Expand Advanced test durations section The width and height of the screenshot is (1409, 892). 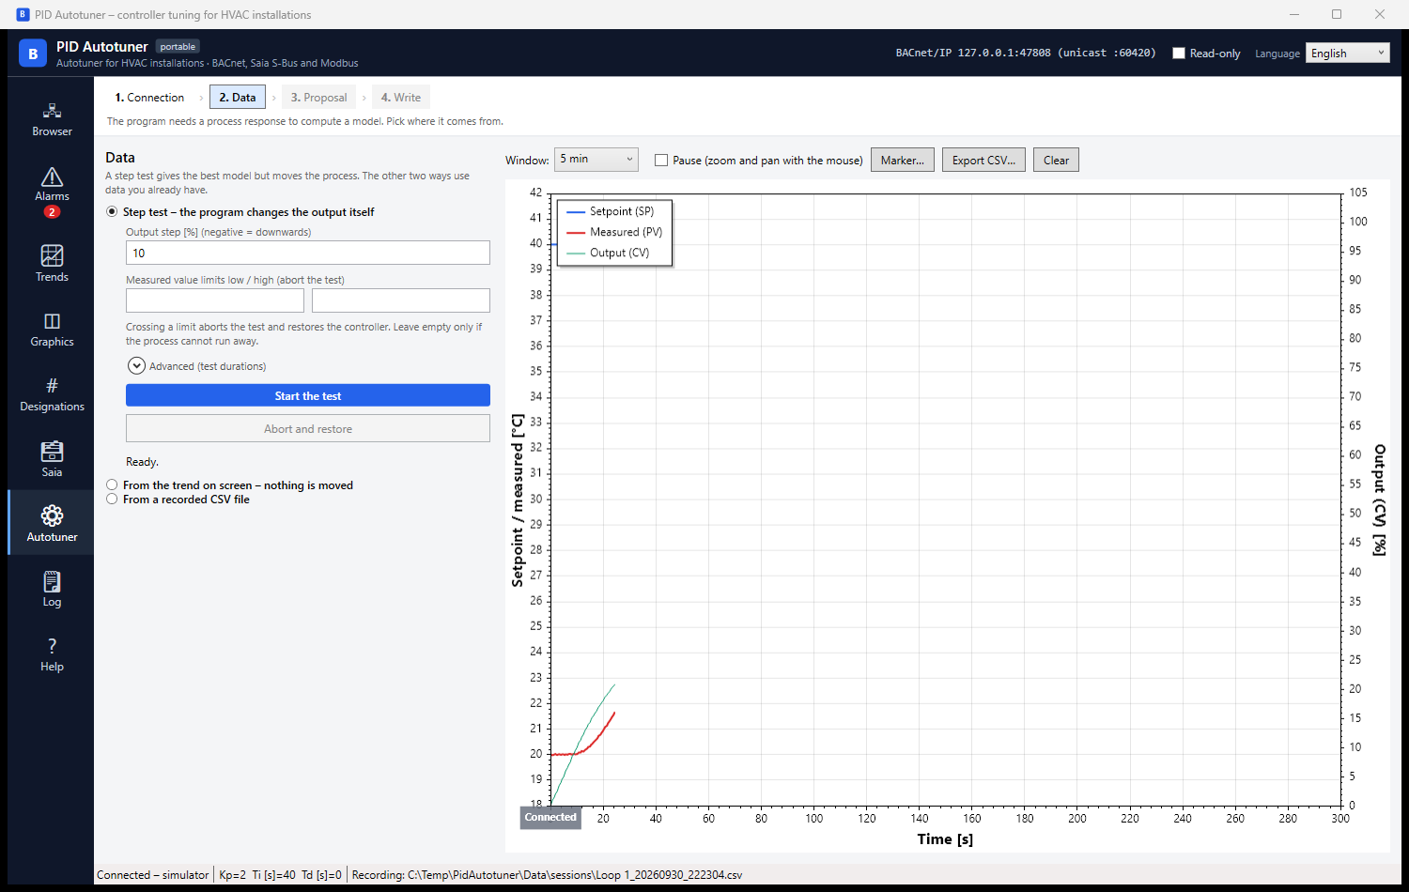coord(137,366)
